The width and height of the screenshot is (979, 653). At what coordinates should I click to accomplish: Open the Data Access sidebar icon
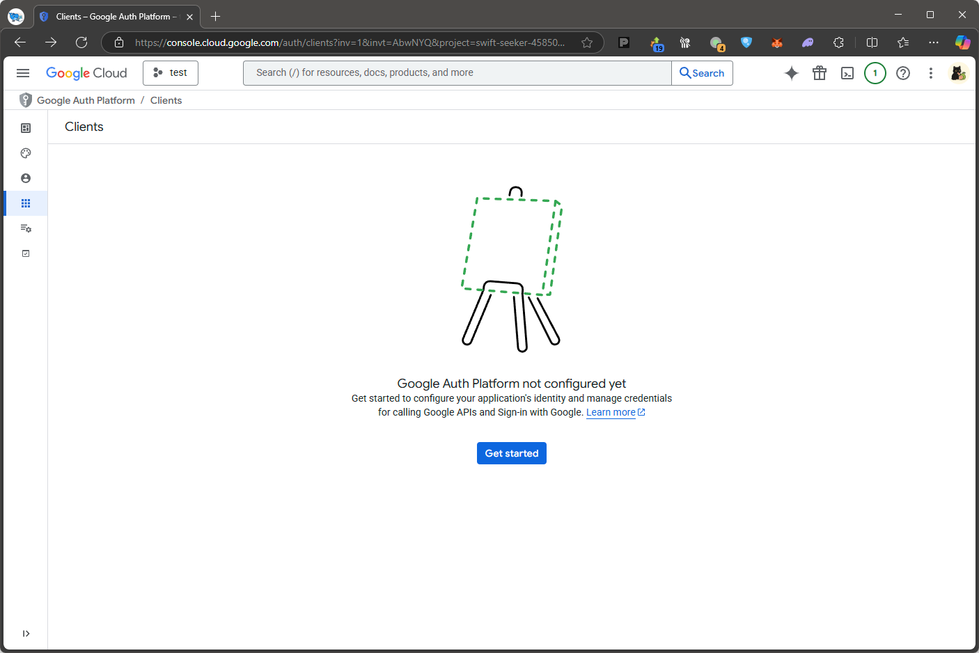tap(26, 228)
